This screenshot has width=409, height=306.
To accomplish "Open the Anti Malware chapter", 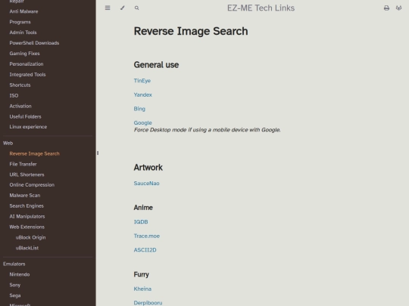I will (23, 11).
